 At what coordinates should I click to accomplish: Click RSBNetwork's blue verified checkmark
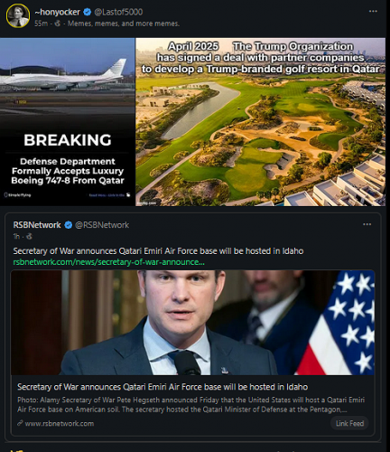(x=69, y=225)
